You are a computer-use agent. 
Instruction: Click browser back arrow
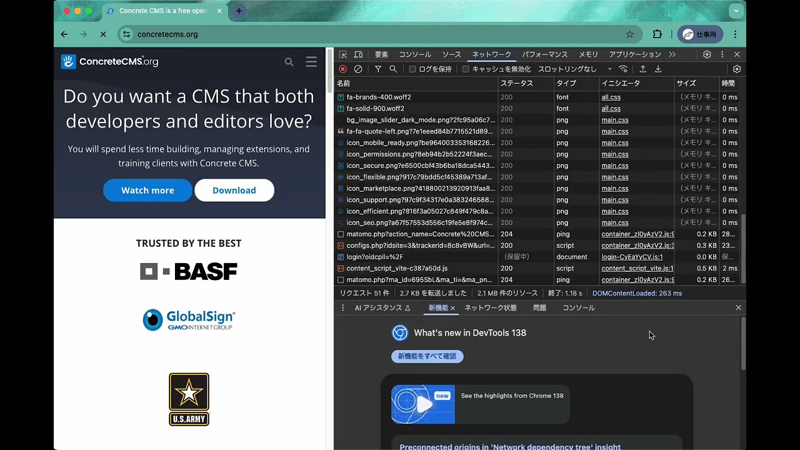click(x=64, y=34)
